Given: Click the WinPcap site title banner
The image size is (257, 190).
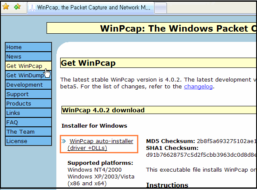Looking at the screenshot, I should 152,28.
